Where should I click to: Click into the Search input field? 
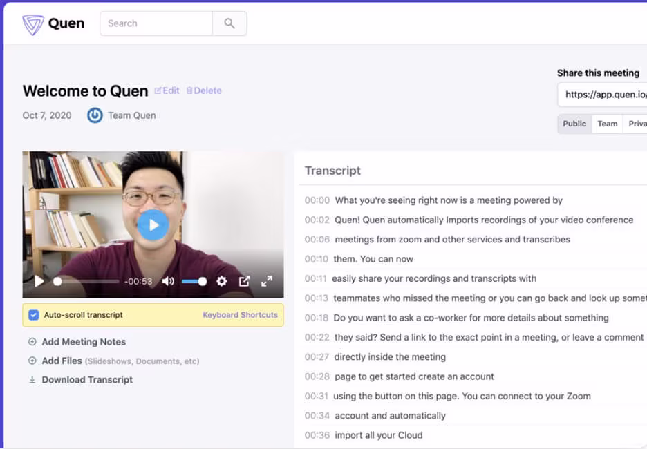pos(156,23)
